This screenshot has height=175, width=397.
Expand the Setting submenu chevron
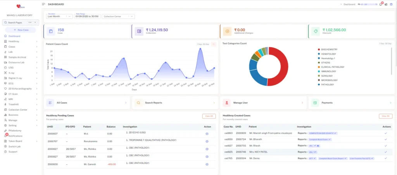coord(37,125)
